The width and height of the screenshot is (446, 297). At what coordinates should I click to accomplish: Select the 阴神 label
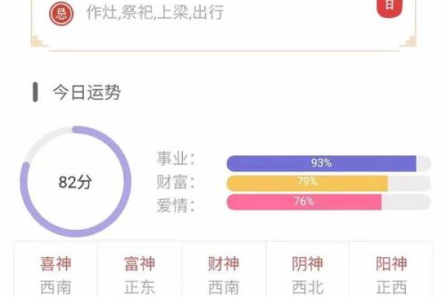pos(307,264)
